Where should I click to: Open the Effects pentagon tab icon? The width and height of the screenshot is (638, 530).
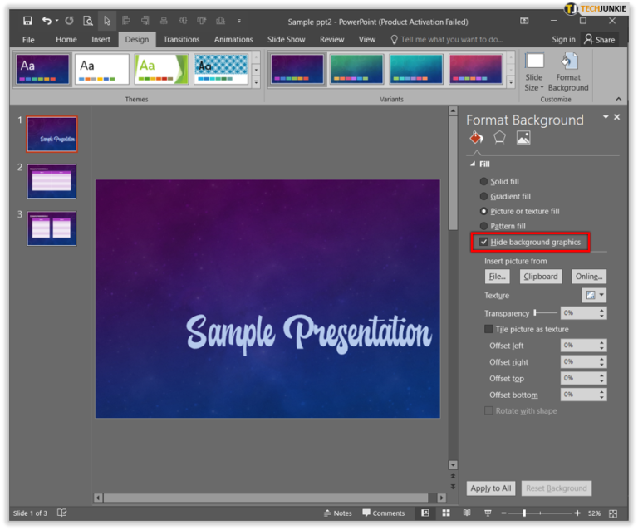499,138
